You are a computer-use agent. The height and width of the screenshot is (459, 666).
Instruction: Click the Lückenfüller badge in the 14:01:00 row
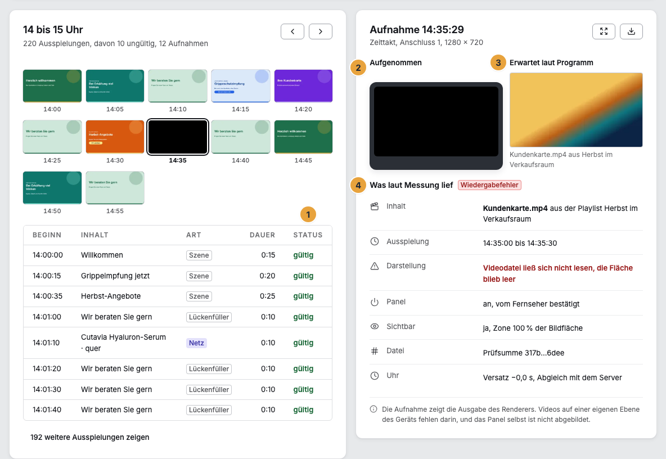209,317
